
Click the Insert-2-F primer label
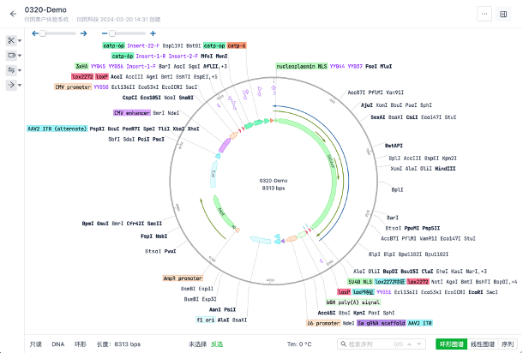pyautogui.click(x=183, y=56)
